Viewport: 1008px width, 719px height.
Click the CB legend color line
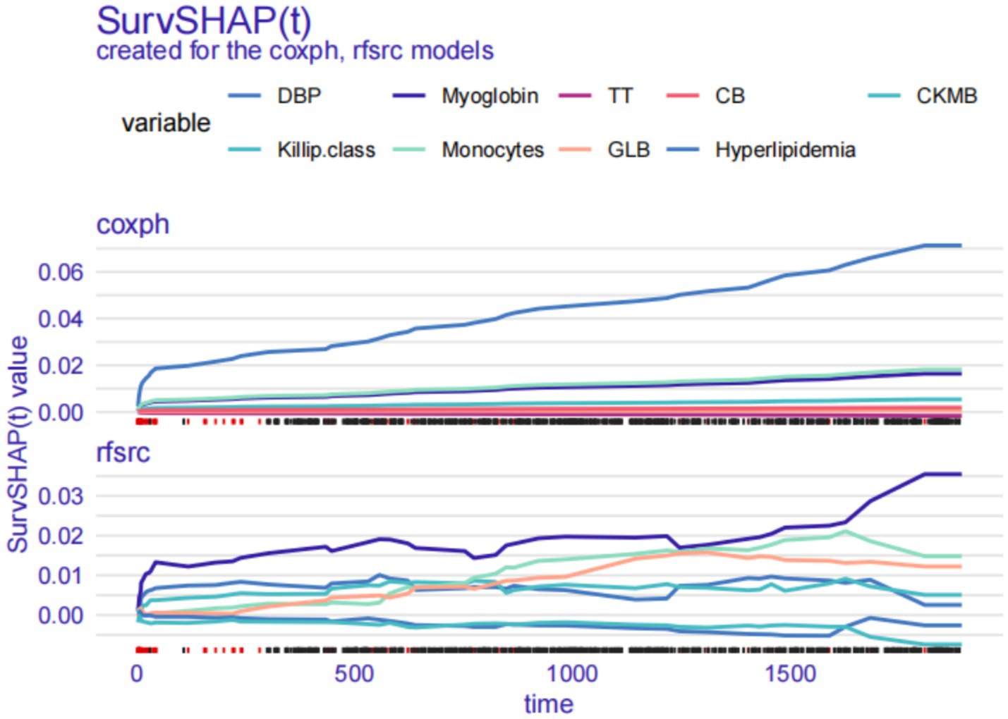coord(682,96)
